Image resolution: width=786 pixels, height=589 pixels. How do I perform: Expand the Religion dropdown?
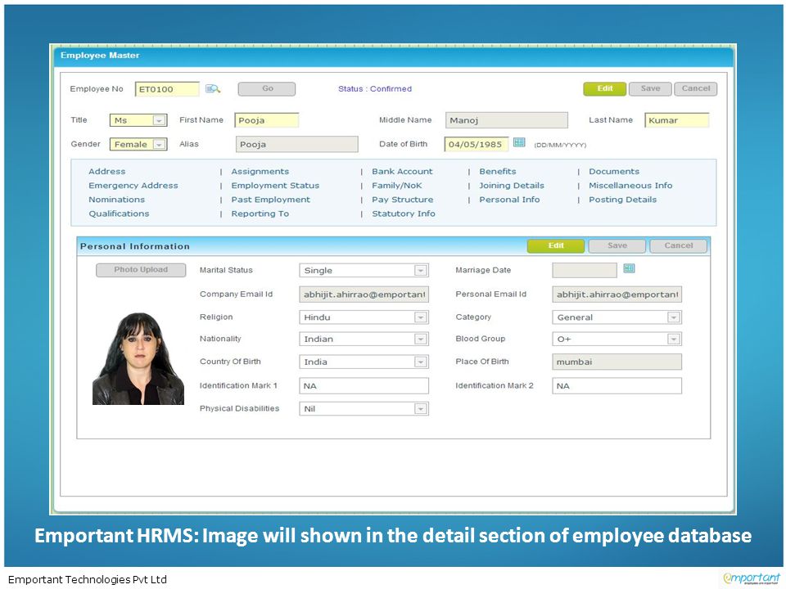click(421, 317)
